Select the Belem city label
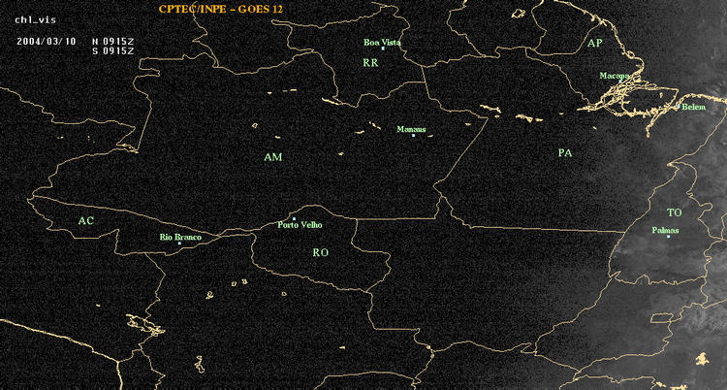Screen dimensions: 727x390 coord(694,108)
